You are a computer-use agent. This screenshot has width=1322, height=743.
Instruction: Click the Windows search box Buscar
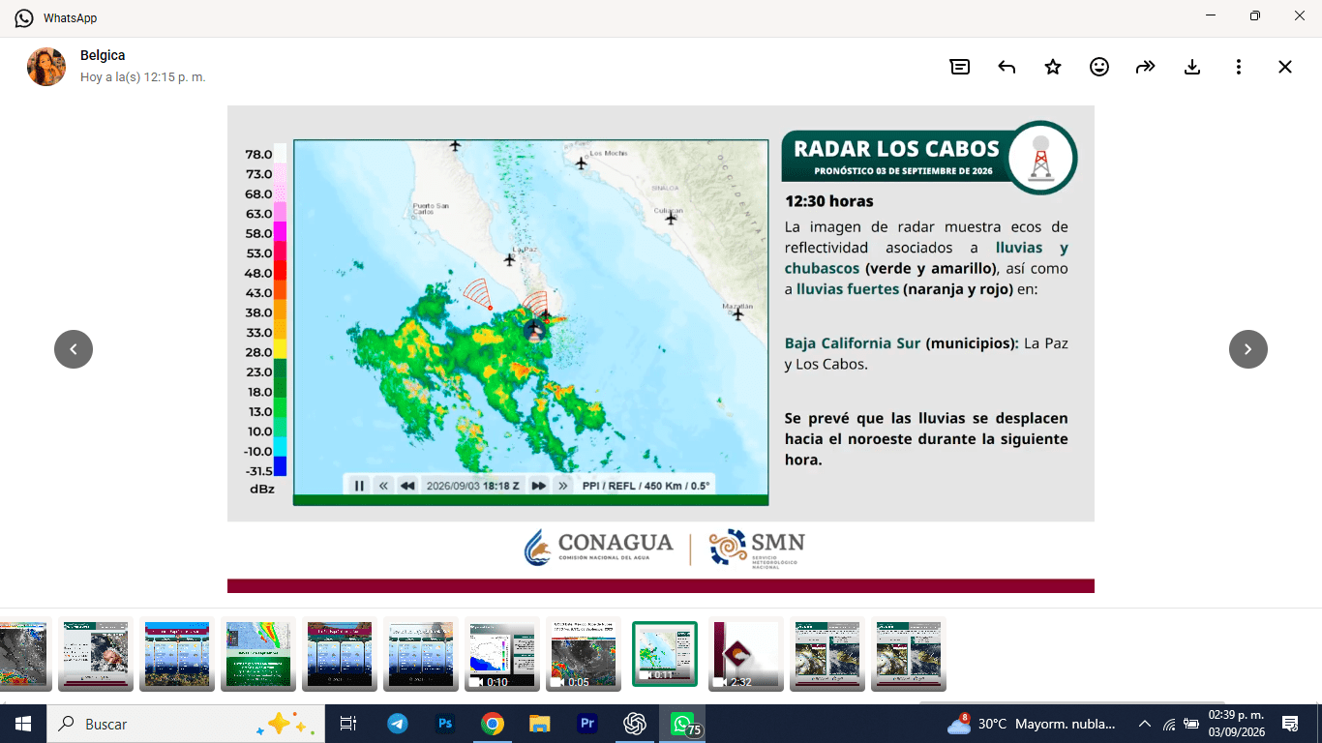[x=186, y=724]
